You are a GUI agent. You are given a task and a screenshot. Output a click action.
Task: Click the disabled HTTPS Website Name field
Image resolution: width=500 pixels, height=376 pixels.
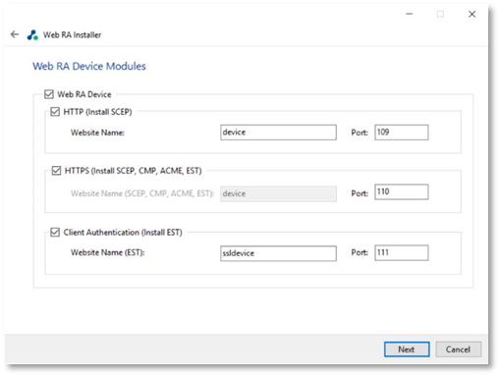(x=278, y=193)
